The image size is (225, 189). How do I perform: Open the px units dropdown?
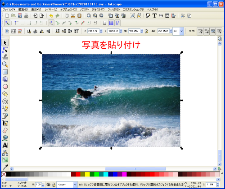click(182, 31)
